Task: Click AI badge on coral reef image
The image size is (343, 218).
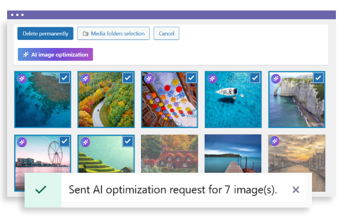Action: click(22, 78)
